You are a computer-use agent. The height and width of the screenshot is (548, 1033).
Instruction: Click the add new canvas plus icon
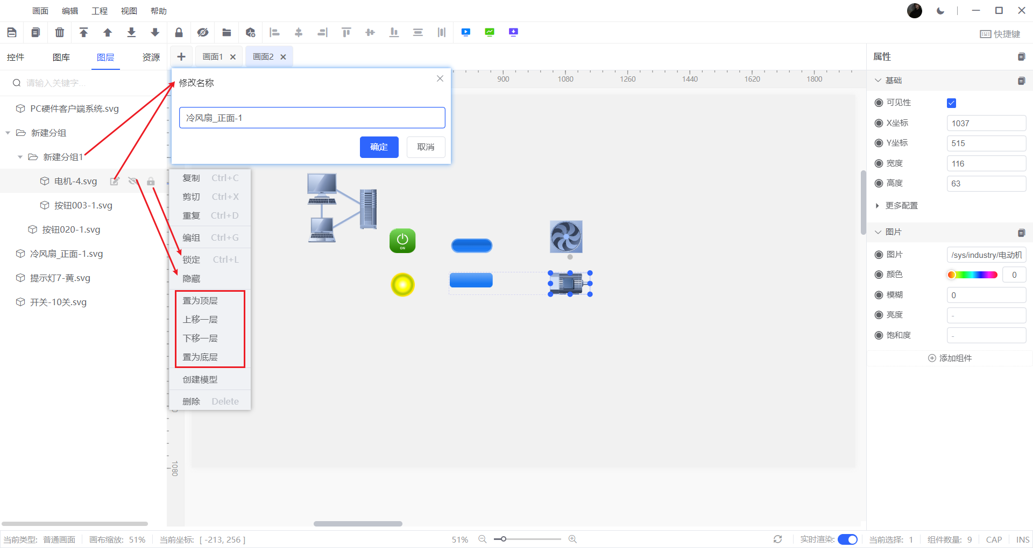181,57
